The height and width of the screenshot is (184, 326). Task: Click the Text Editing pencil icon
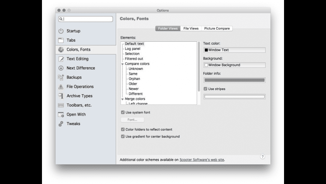point(61,59)
